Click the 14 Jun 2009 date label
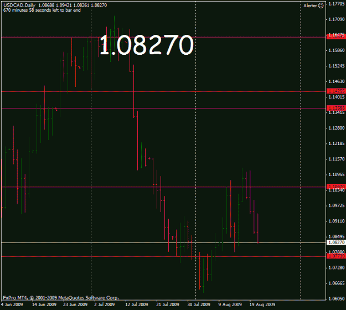The image size is (346, 310). [x=44, y=304]
